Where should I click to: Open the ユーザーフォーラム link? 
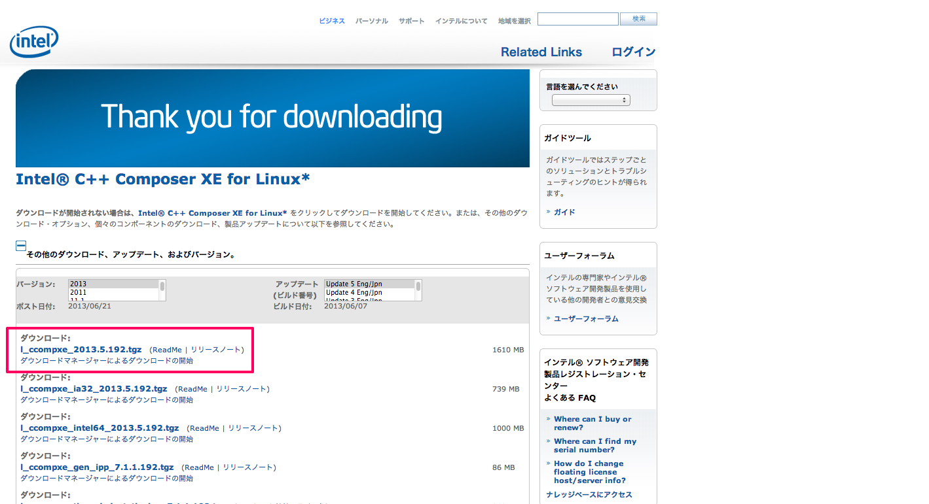[586, 319]
